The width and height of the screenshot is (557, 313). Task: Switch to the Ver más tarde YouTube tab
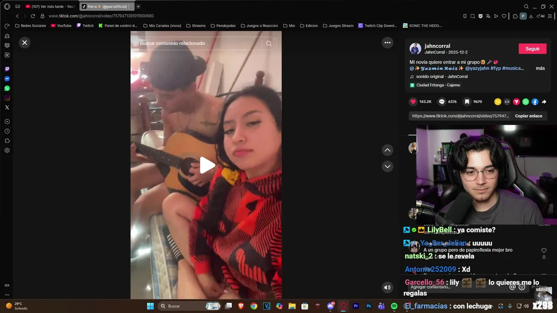coord(50,7)
